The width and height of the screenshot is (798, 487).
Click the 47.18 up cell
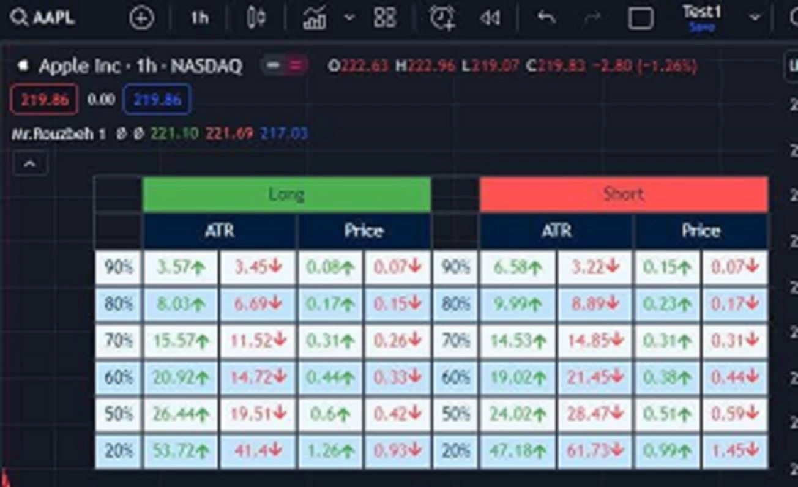point(518,452)
